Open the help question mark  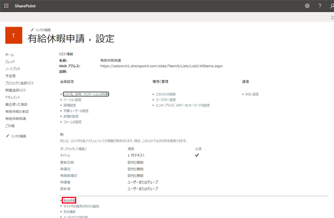click(x=320, y=6)
